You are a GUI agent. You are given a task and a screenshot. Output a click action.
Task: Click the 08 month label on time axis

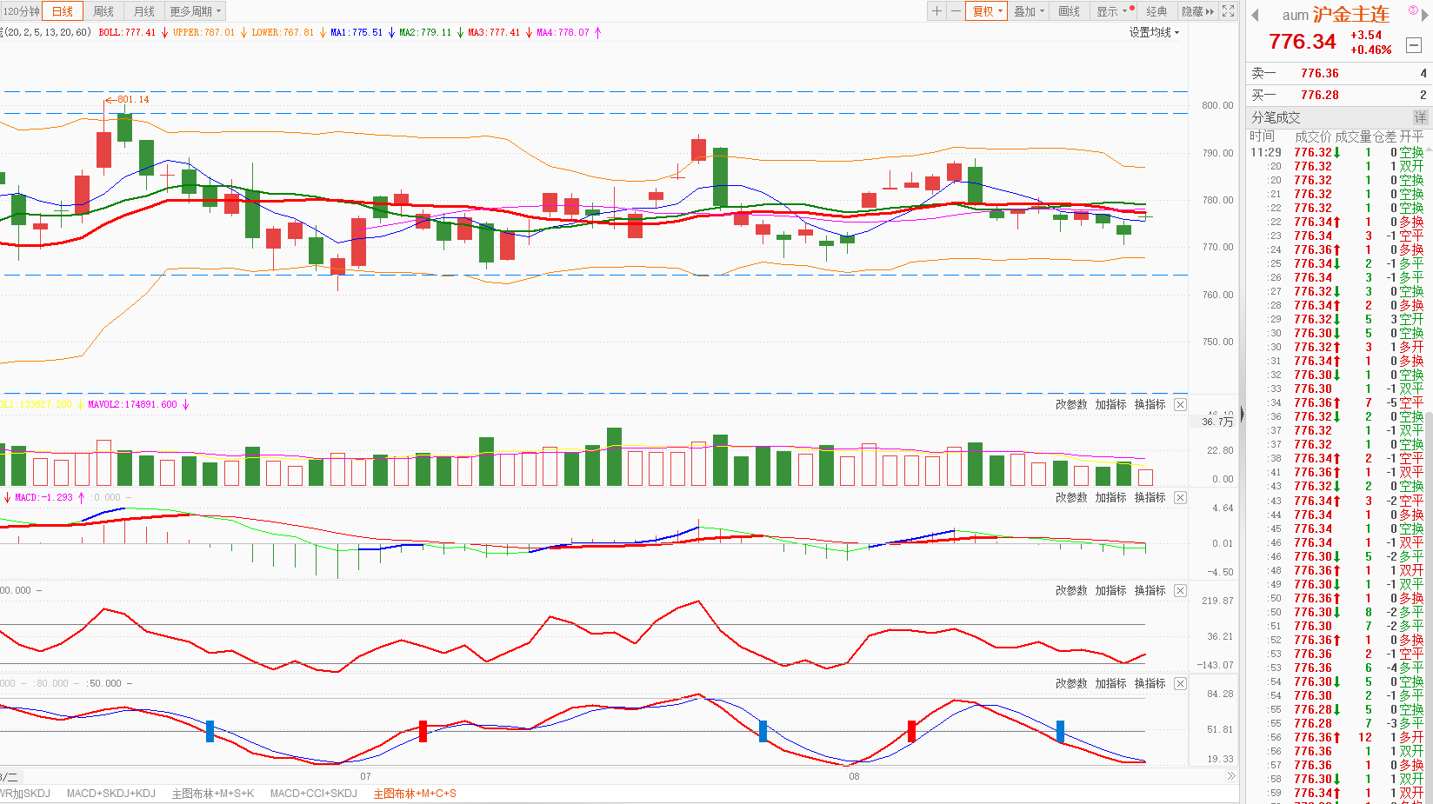click(854, 776)
